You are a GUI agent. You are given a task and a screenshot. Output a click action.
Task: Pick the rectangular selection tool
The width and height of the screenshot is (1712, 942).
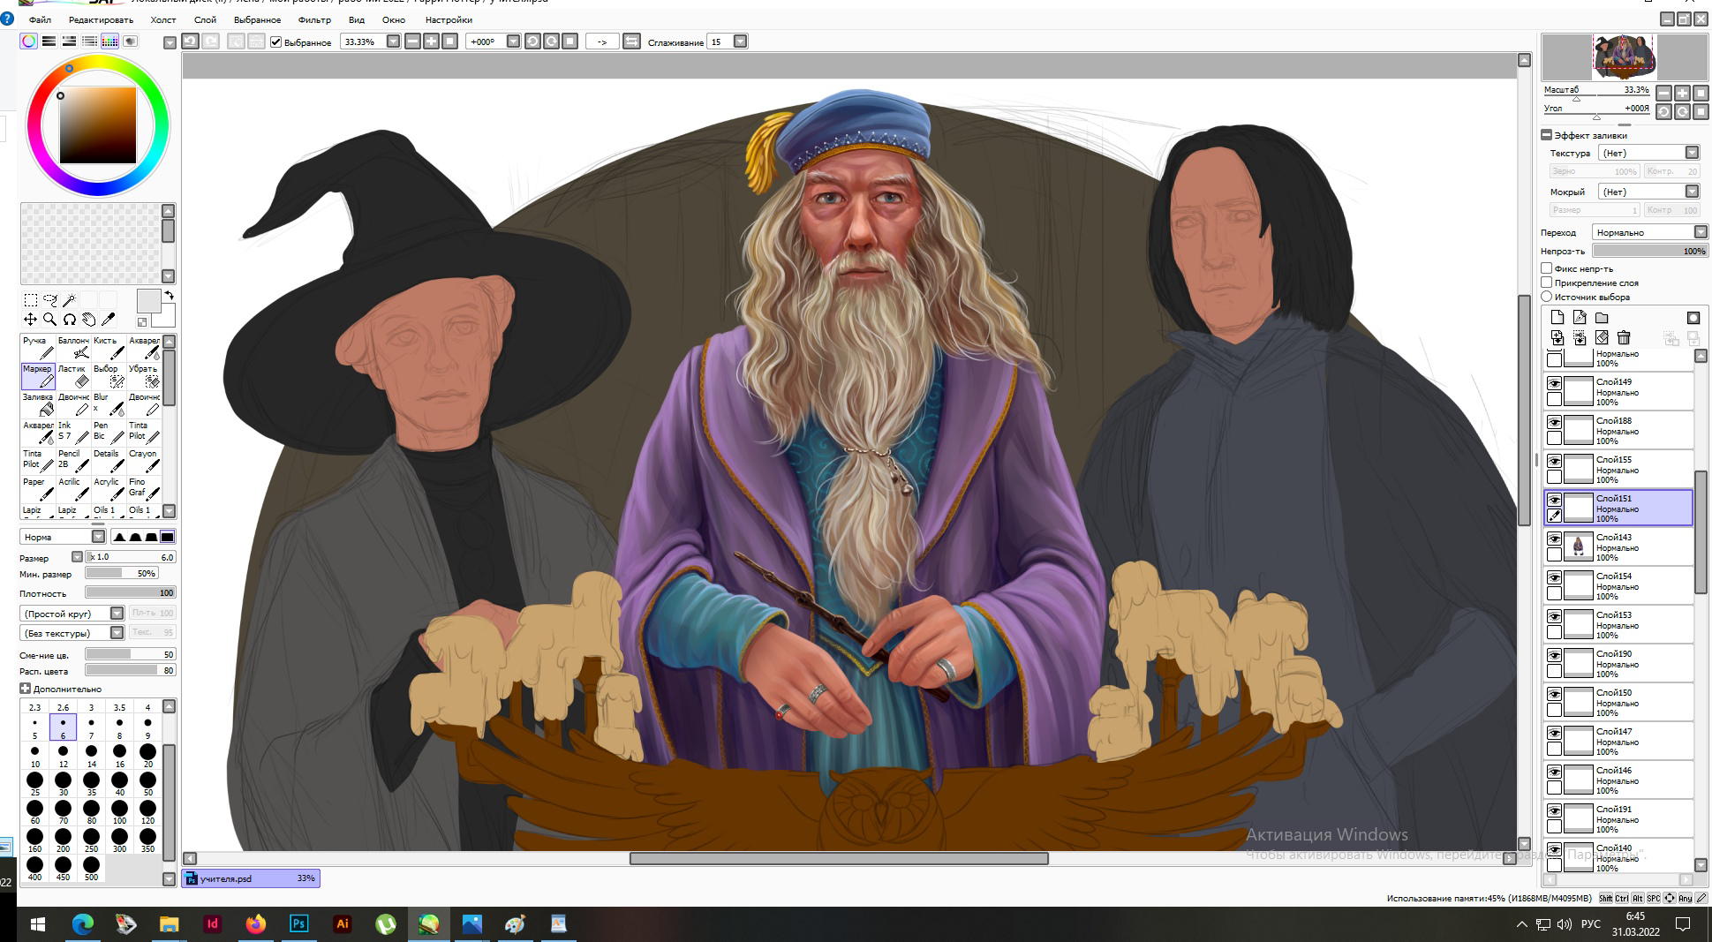point(30,300)
